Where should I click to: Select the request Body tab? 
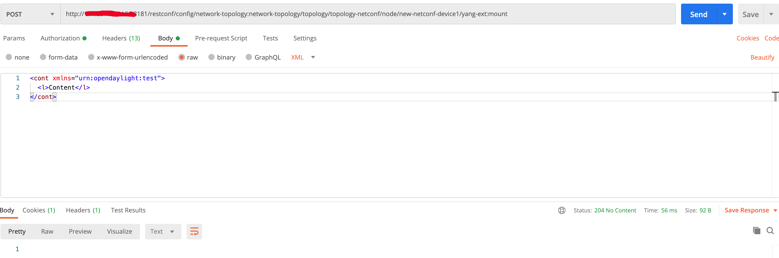coord(169,38)
